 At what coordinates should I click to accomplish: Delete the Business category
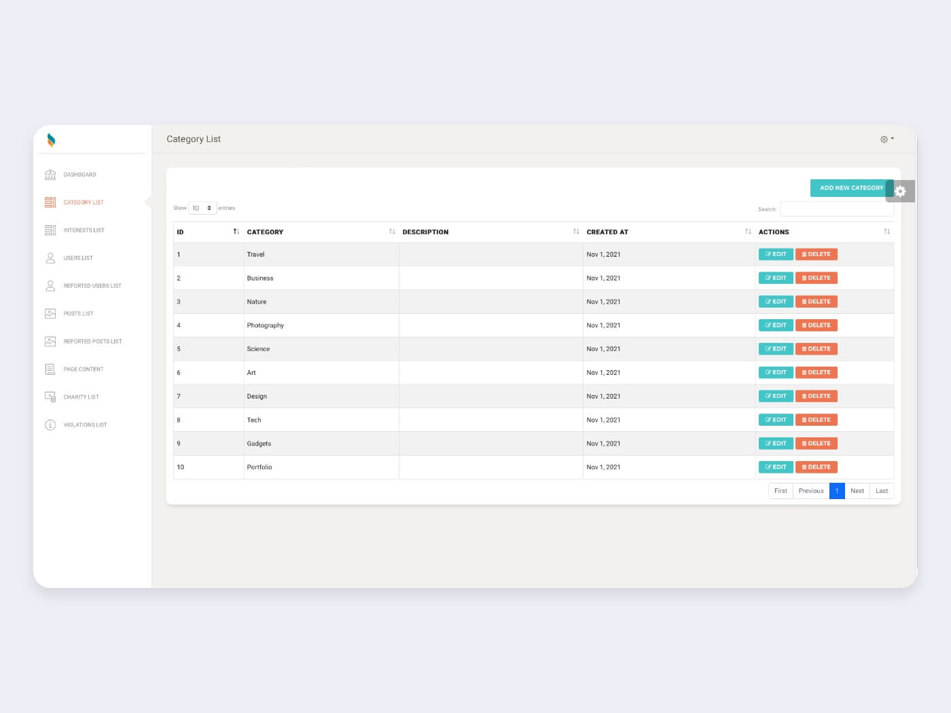point(817,278)
